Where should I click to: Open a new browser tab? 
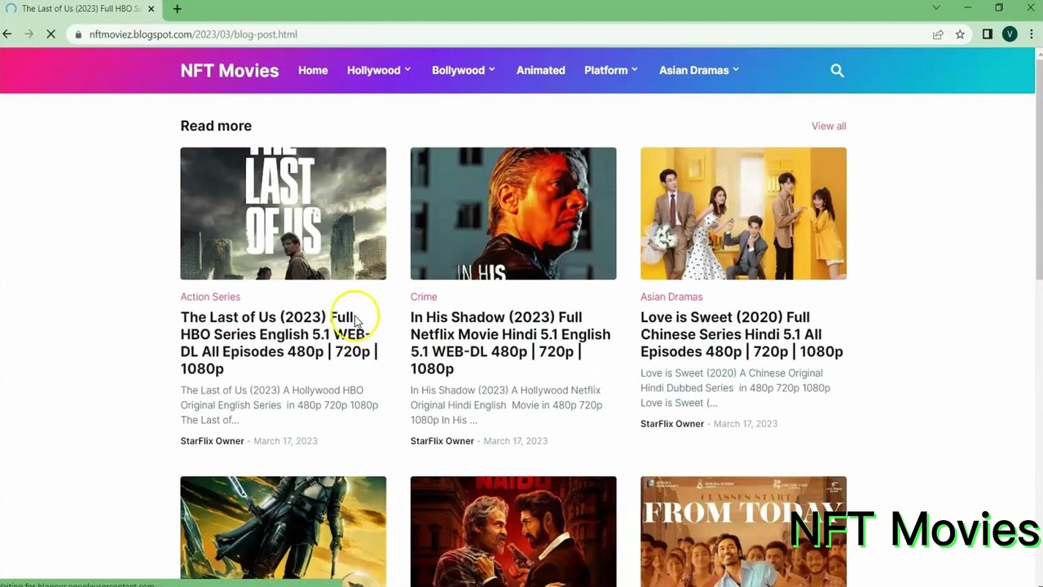177,9
